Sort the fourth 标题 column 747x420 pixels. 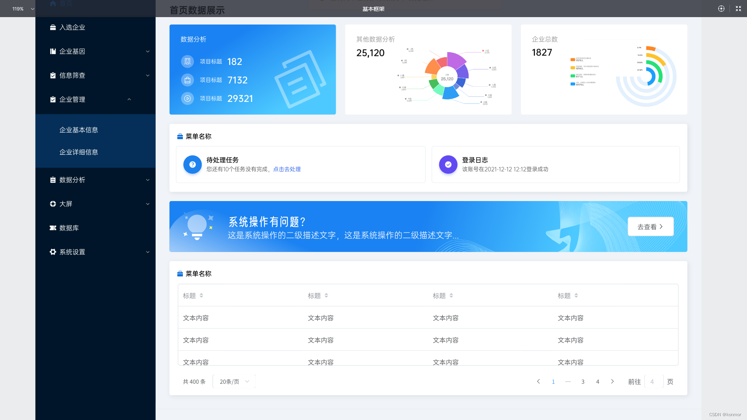click(x=576, y=296)
